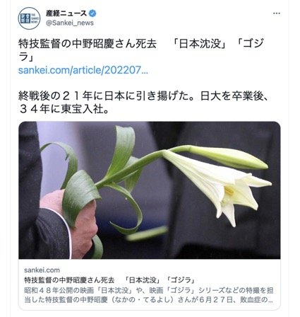Image resolution: width=300 pixels, height=317 pixels.
Task: Click the hand holding the lily stem
Action: click(69, 223)
